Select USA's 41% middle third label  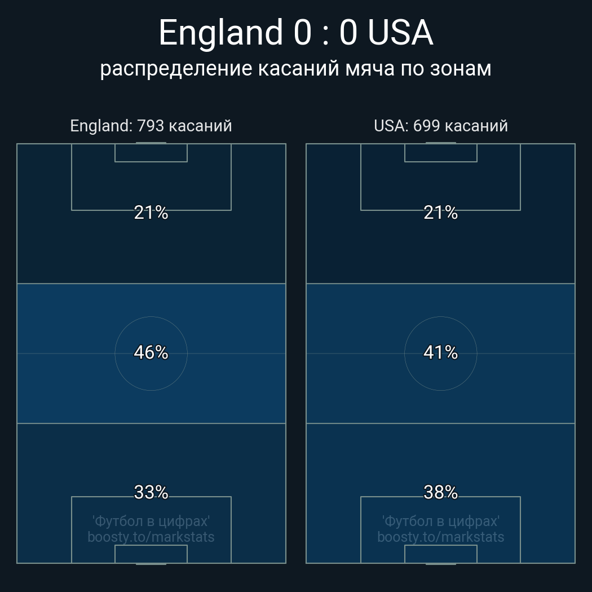click(x=440, y=352)
